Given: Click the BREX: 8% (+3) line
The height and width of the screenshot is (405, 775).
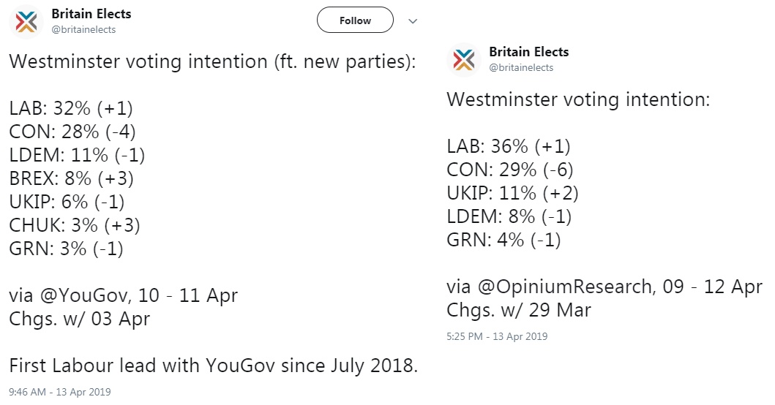Looking at the screenshot, I should 72,178.
